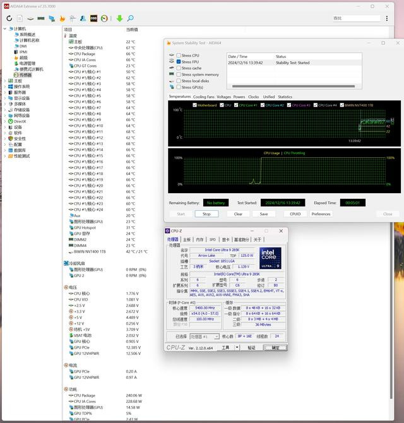Click the blue magnifier search icon
The width and height of the screenshot is (404, 423).
click(x=130, y=18)
